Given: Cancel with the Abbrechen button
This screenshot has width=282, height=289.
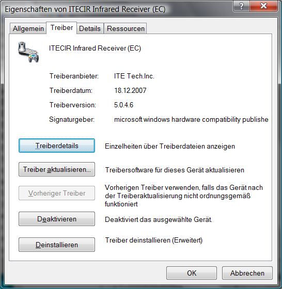Looking at the screenshot, I should 247,273.
